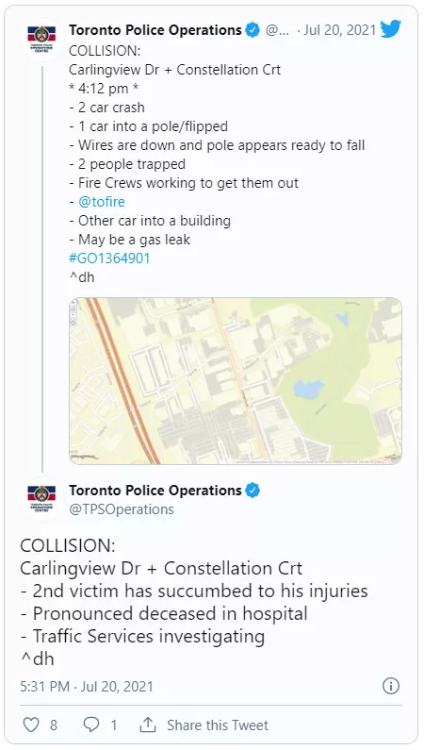Open the @tofire mention link
Viewport: 424px width, 750px height.
pyautogui.click(x=102, y=202)
